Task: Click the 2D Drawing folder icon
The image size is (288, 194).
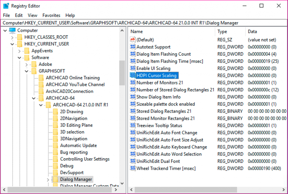Action: [x=55, y=112]
